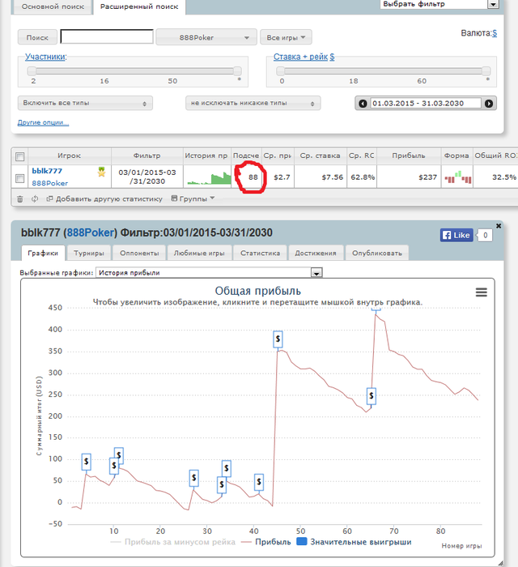Open the История прибыли chart dropdown

[209, 273]
